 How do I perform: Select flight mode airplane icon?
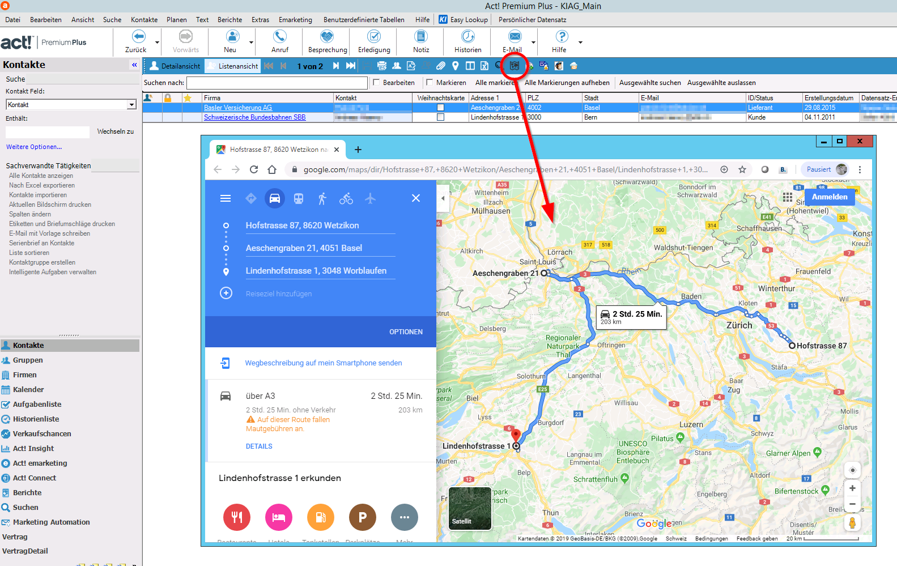(370, 198)
